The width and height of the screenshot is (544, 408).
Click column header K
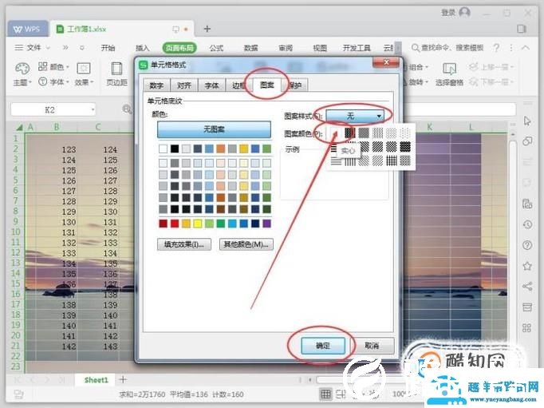click(429, 127)
